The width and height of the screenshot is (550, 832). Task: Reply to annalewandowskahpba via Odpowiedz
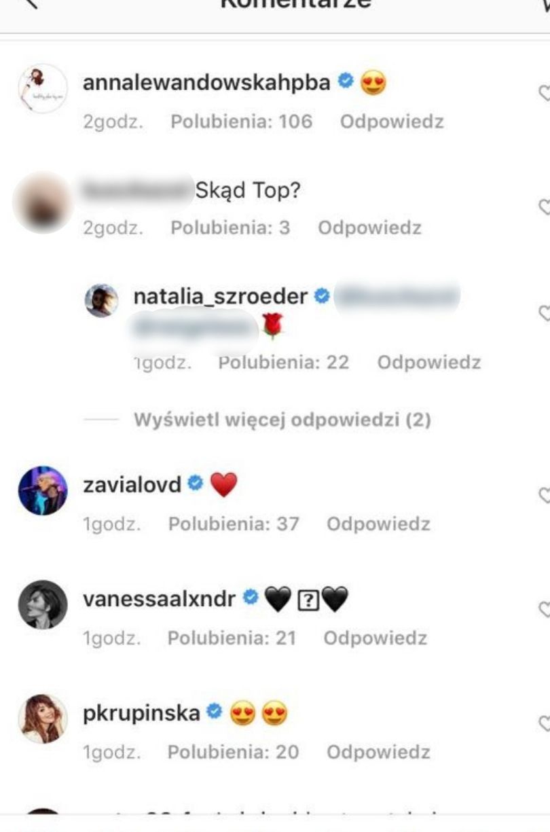(x=392, y=122)
